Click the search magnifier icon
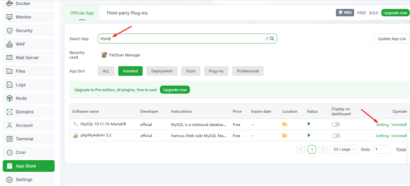Screen dimensions: 410x186 pos(272,39)
